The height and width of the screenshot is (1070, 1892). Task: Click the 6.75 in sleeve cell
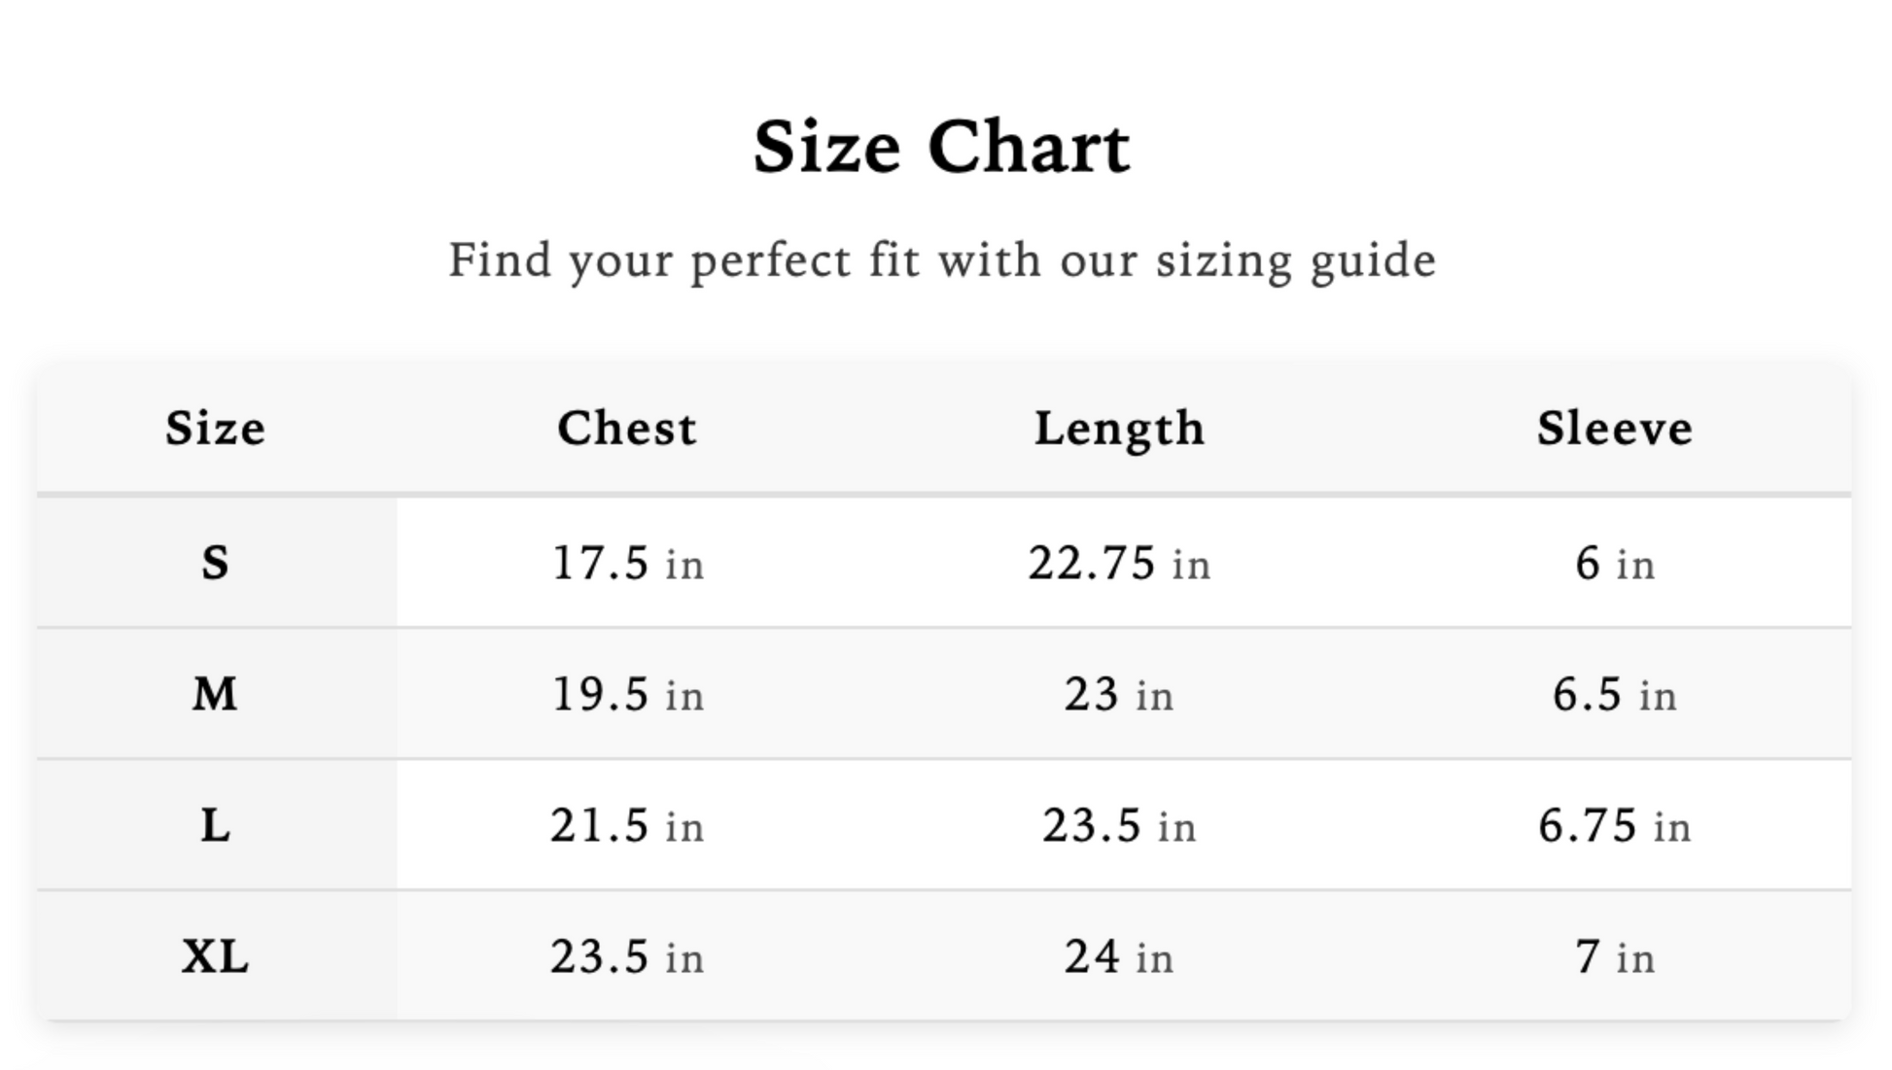(1614, 825)
